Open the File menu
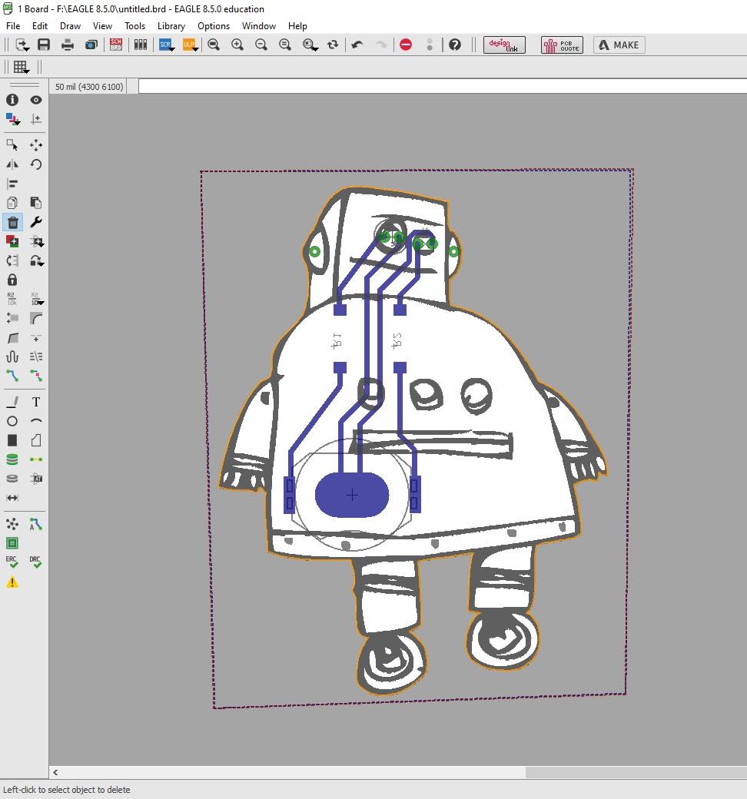The width and height of the screenshot is (747, 799). click(13, 26)
